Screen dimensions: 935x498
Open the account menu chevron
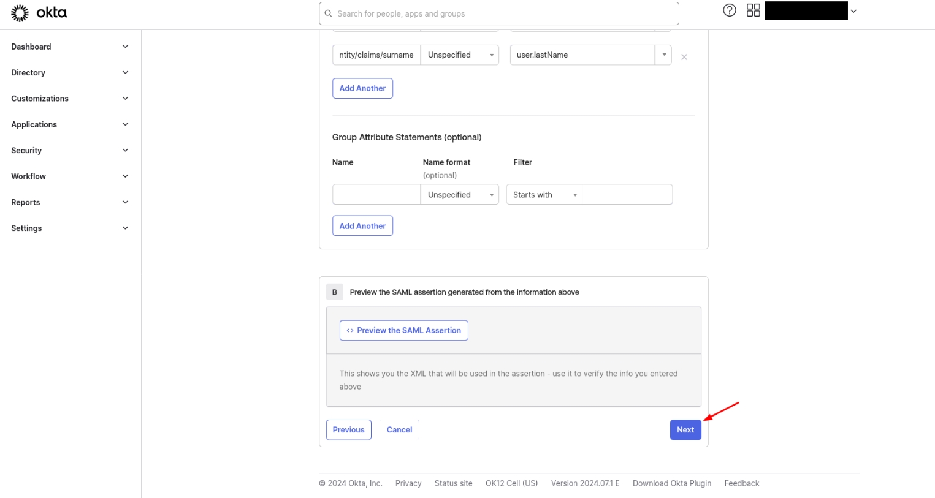(x=853, y=11)
